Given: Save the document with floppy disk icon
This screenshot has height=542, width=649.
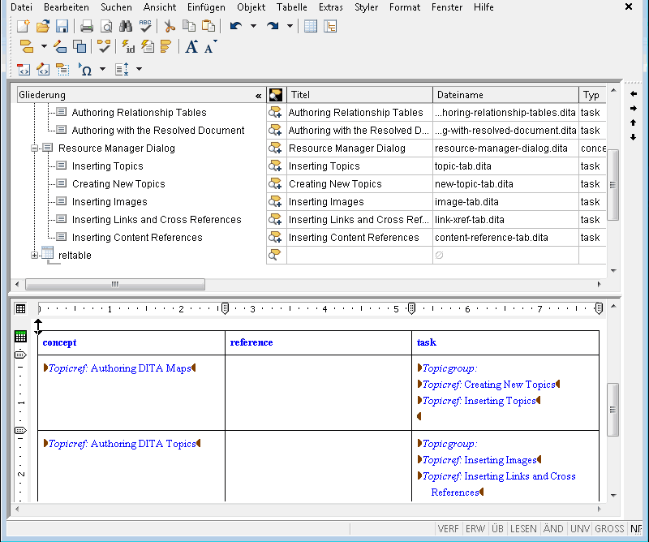Looking at the screenshot, I should (62, 26).
